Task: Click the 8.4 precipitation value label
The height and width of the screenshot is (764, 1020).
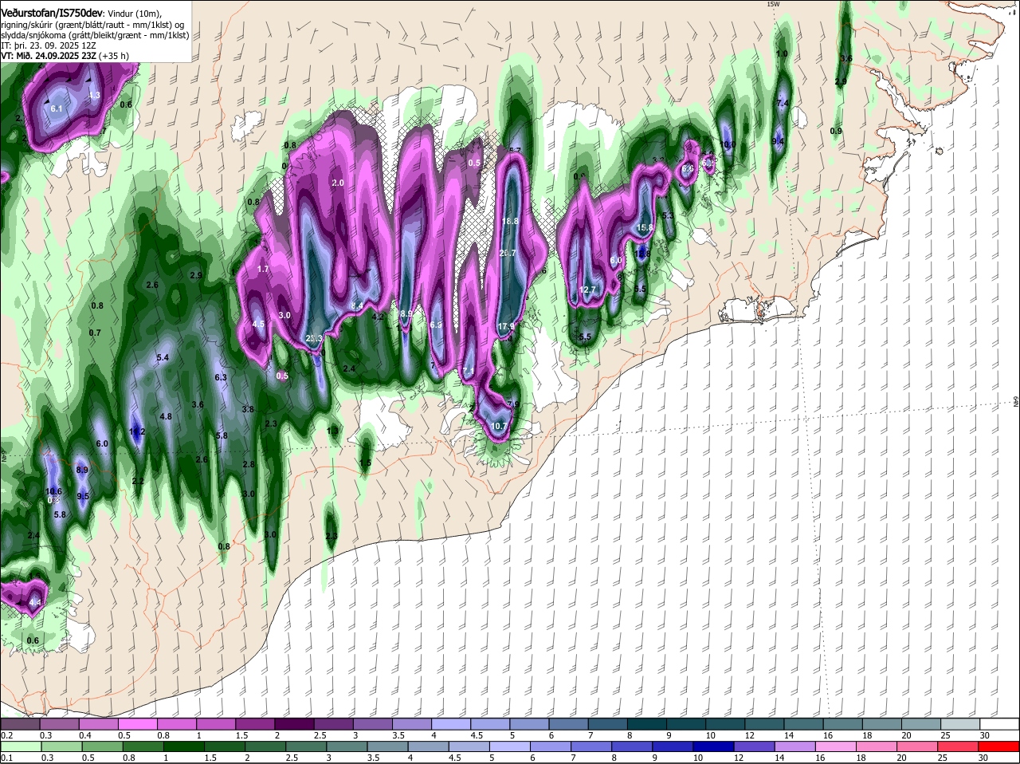Action: (357, 305)
